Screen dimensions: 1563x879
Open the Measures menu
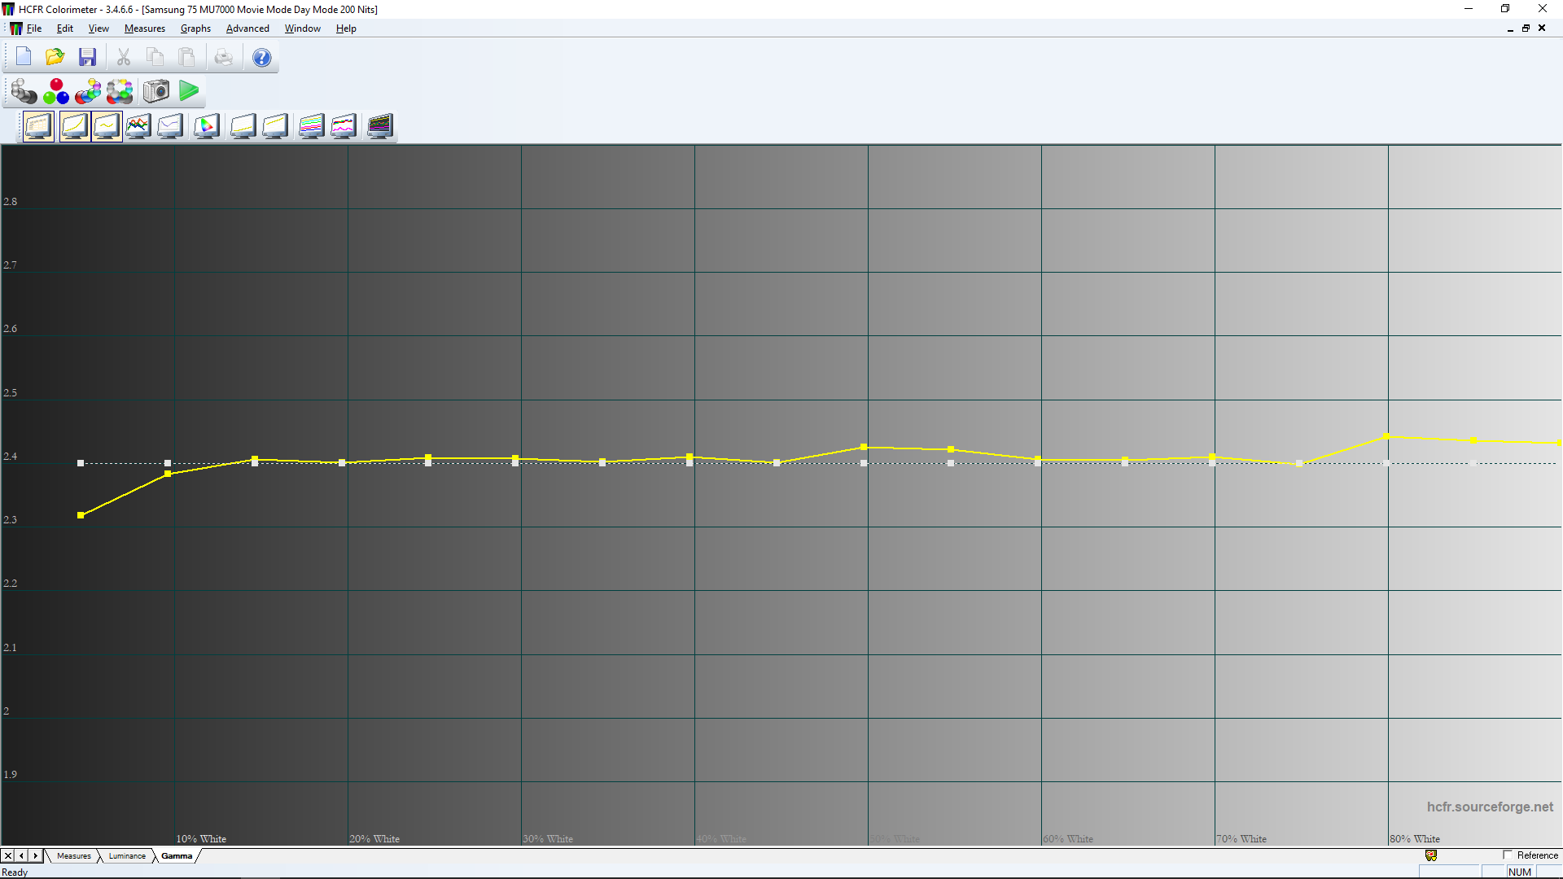coord(144,28)
